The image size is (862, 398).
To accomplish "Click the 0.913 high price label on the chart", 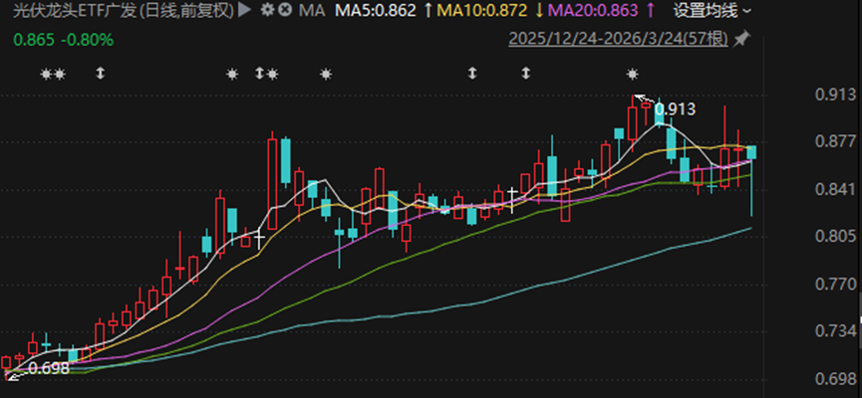I will 675,109.
